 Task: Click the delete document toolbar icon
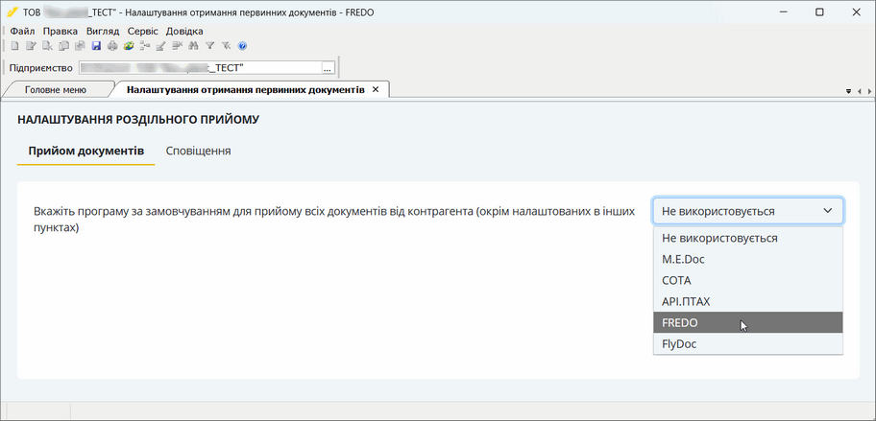[x=47, y=46]
